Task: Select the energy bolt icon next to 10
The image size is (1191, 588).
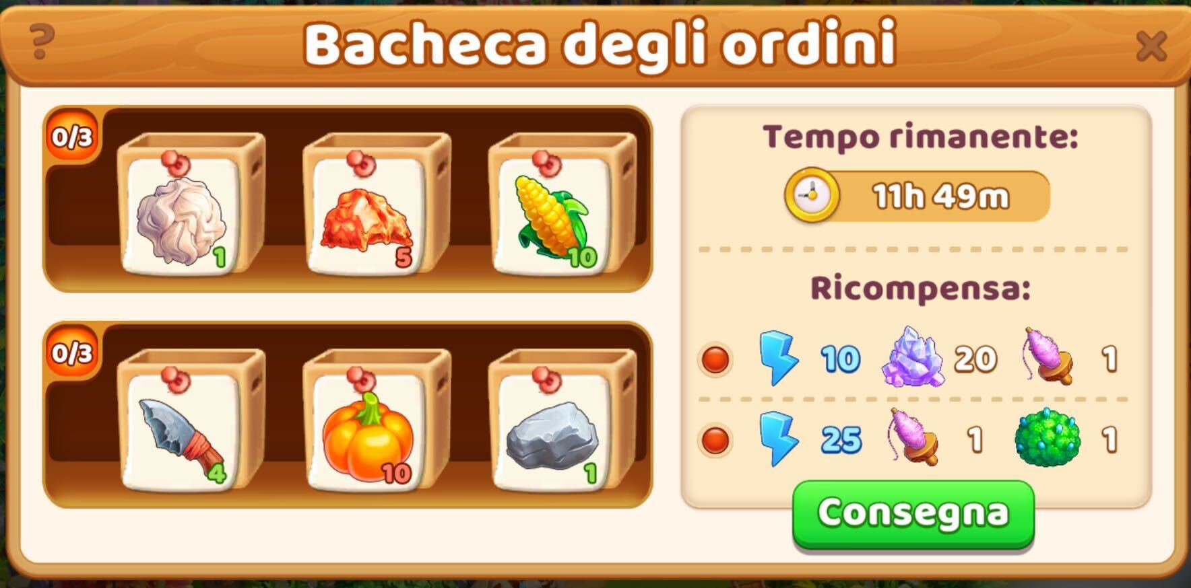Action: click(778, 358)
